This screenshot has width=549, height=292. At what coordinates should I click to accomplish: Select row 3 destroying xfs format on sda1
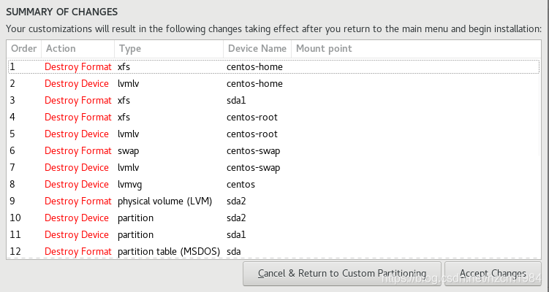(274, 100)
